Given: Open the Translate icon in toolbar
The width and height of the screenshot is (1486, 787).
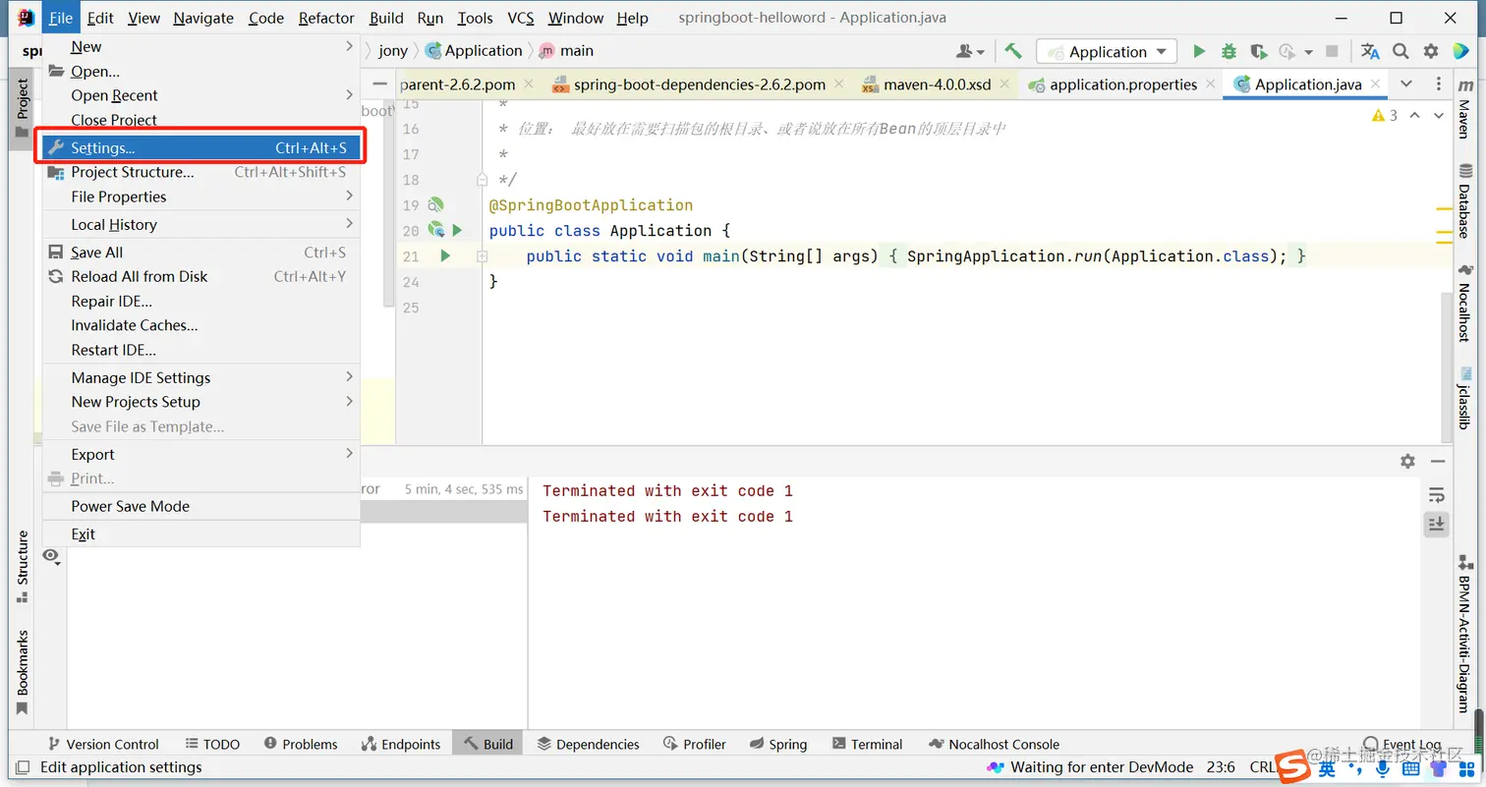Looking at the screenshot, I should point(1370,52).
